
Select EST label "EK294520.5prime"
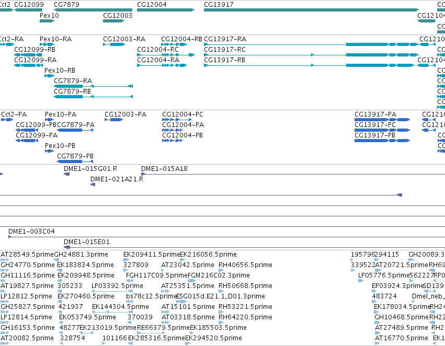pyautogui.click(x=213, y=338)
